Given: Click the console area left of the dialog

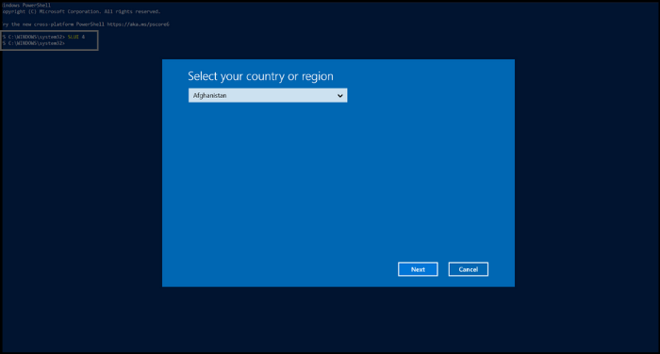Looking at the screenshot, I should pyautogui.click(x=82, y=172).
